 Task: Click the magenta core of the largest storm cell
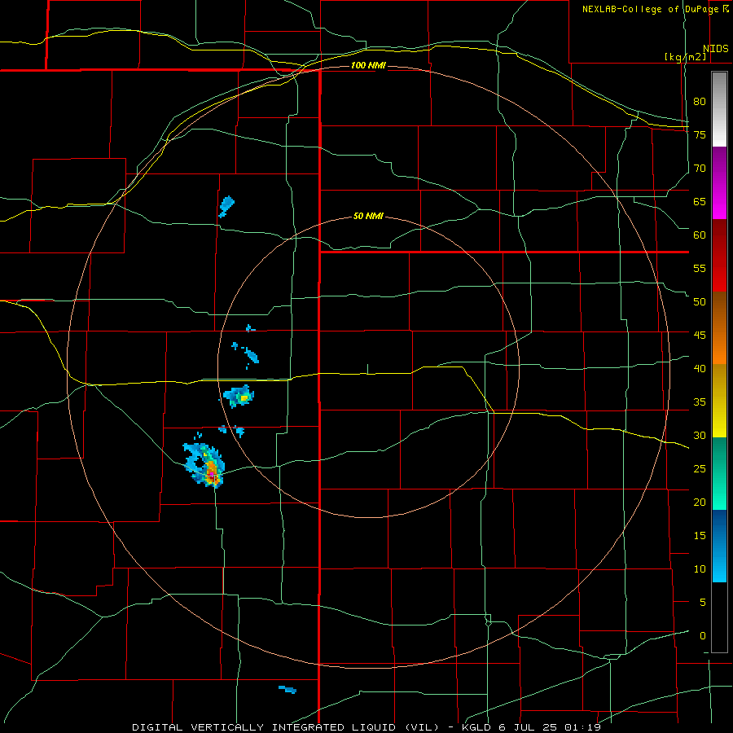tap(211, 474)
